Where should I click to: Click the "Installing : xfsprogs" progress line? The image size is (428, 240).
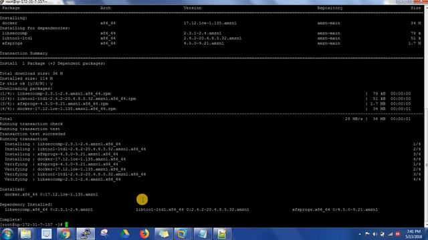62,154
